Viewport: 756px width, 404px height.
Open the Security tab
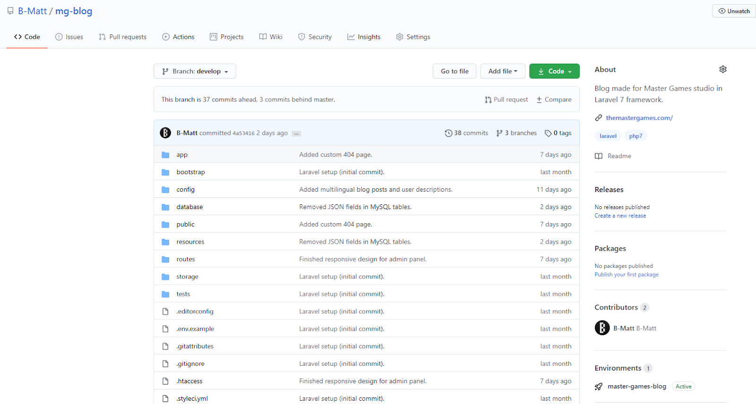coord(315,37)
